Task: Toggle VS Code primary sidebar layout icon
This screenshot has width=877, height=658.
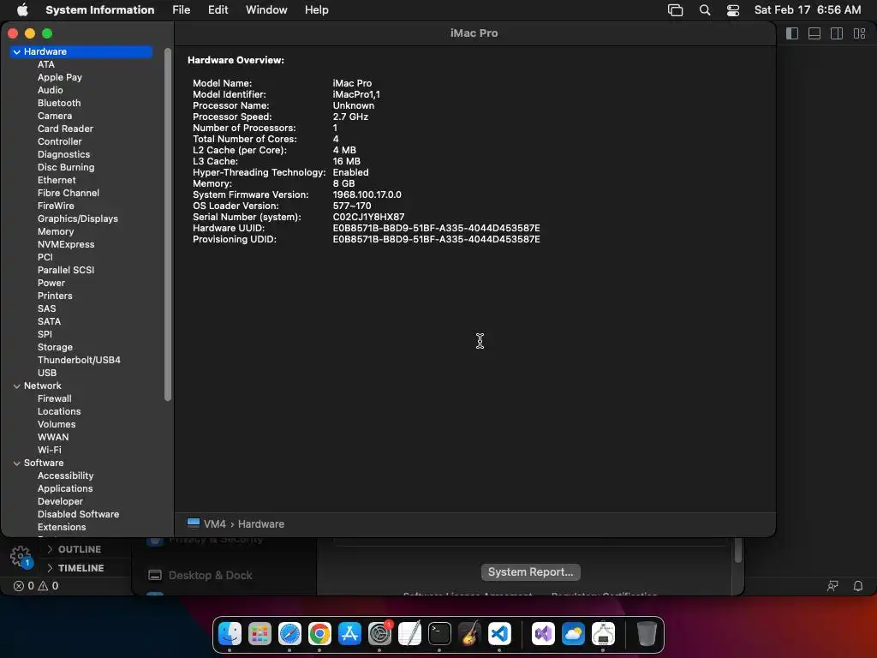Action: [x=792, y=33]
